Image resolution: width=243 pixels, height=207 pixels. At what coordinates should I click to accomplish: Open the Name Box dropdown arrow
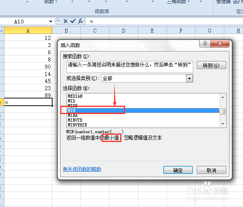point(51,22)
